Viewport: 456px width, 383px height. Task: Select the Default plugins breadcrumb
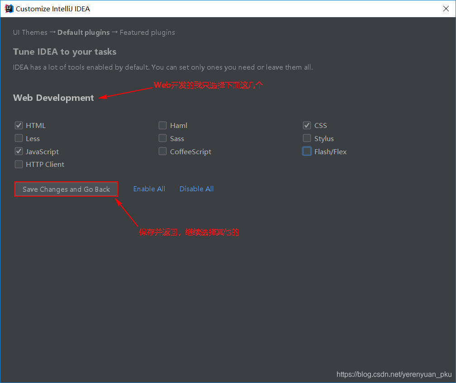[83, 33]
